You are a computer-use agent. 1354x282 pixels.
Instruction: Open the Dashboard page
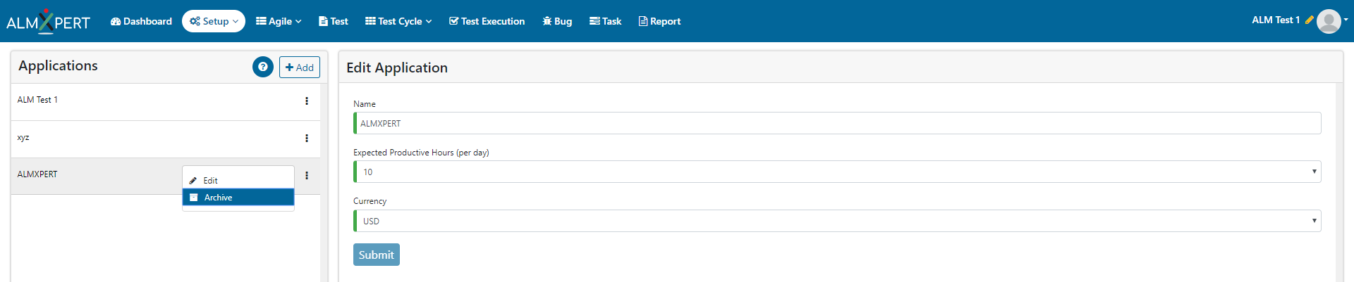coord(141,21)
